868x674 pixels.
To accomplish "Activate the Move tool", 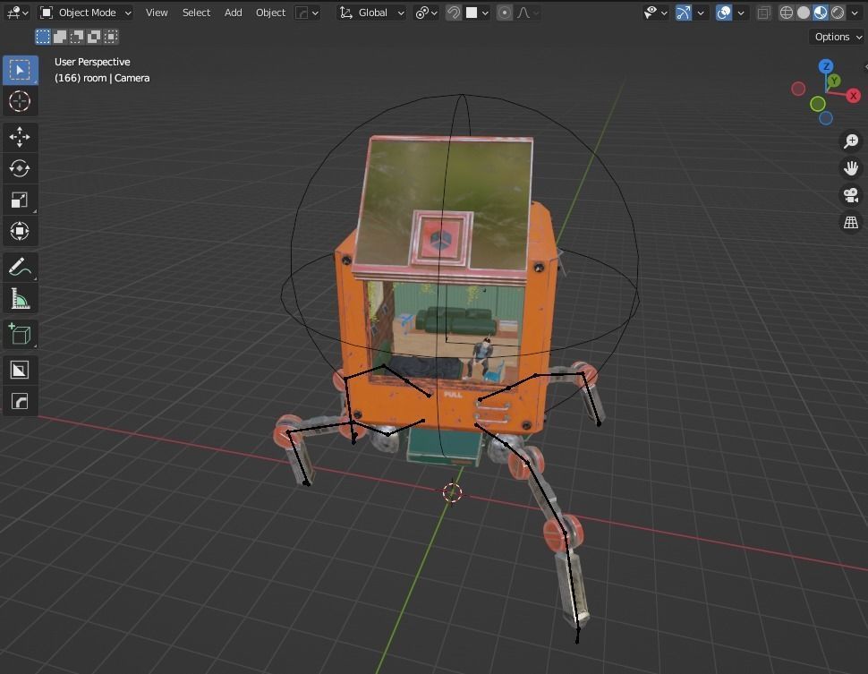I will (x=20, y=137).
